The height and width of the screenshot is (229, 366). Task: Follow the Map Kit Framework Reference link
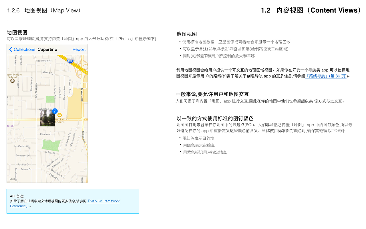pos(103,201)
